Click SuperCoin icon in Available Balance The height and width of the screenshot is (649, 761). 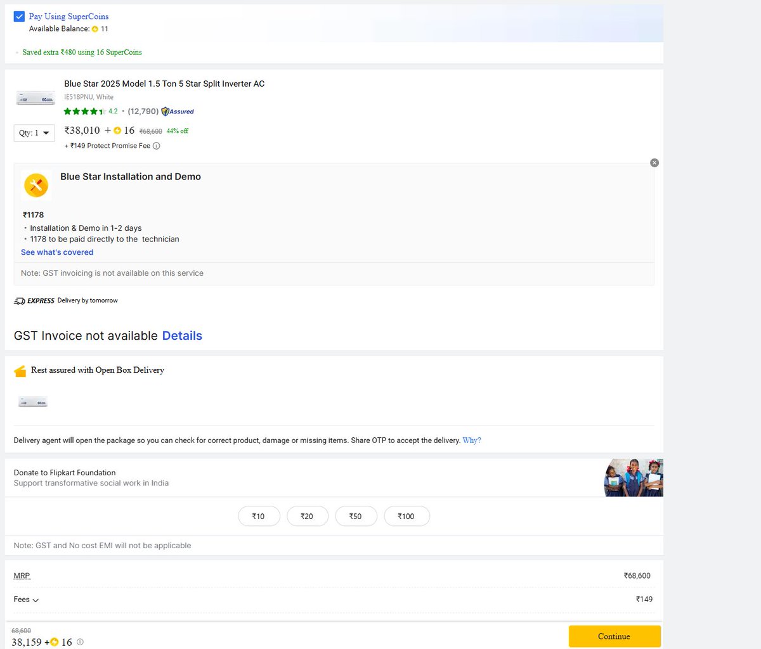coord(95,29)
